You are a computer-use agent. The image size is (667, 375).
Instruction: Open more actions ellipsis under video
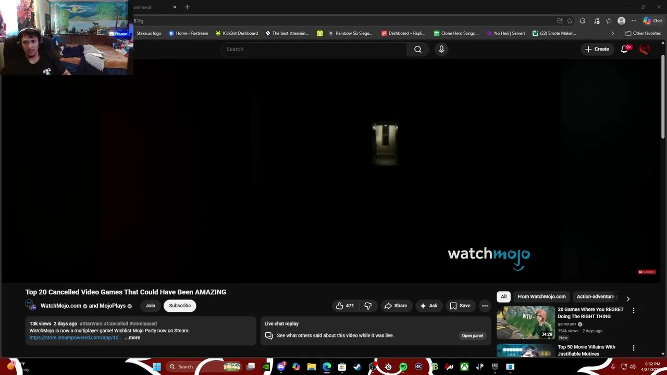pos(485,306)
